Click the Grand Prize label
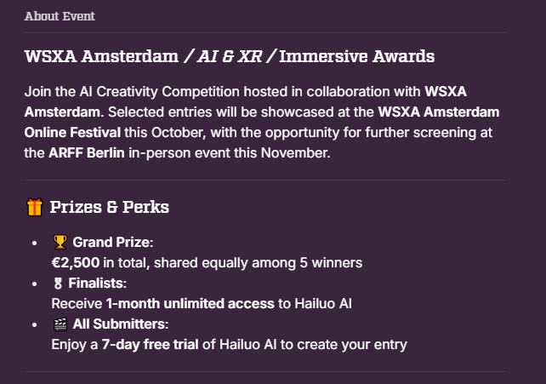Image resolution: width=546 pixels, height=384 pixels. pyautogui.click(x=113, y=242)
